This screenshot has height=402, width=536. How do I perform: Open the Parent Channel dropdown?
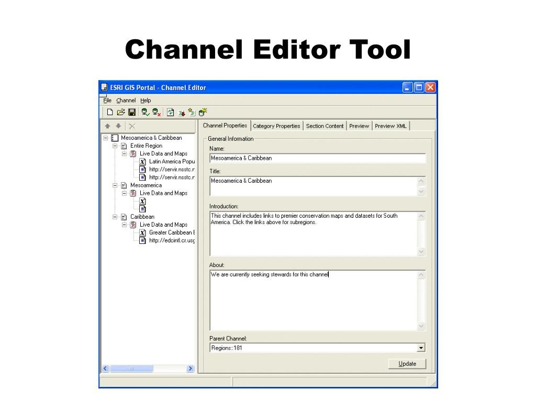click(x=421, y=348)
